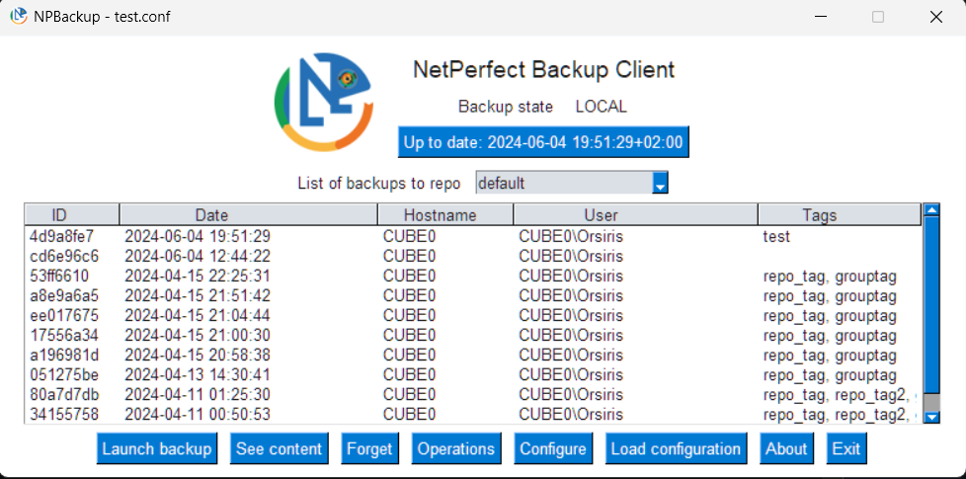Screen dimensions: 966x479
Task: Open See content for selected backup
Action: click(x=280, y=448)
